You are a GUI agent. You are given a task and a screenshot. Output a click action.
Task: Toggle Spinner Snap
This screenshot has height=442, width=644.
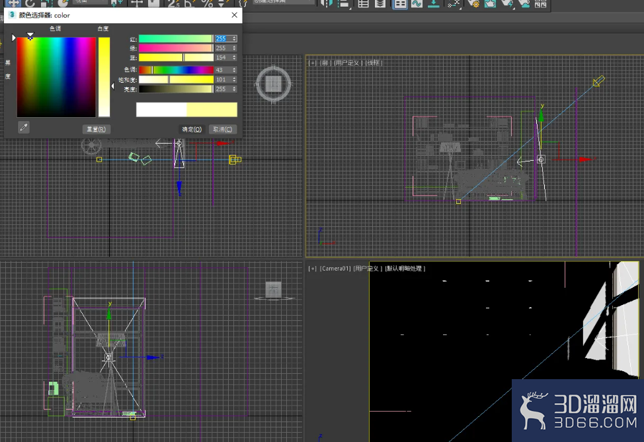(x=223, y=3)
